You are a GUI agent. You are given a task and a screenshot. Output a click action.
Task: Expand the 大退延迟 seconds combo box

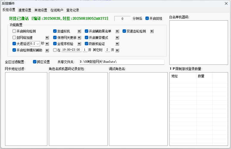pos(38,44)
